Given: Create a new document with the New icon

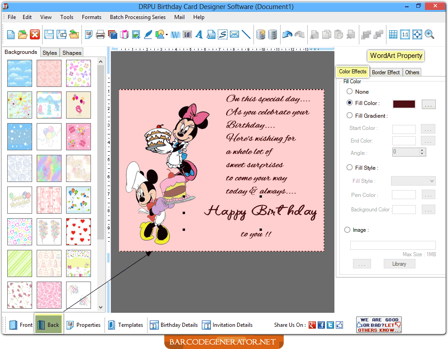Looking at the screenshot, I should [x=10, y=34].
